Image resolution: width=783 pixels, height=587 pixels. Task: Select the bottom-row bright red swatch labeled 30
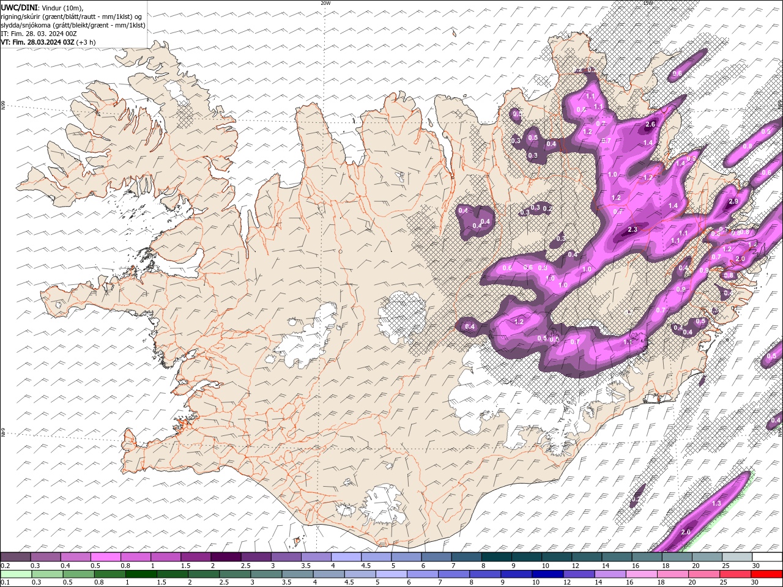[767, 574]
